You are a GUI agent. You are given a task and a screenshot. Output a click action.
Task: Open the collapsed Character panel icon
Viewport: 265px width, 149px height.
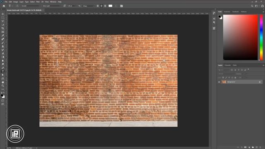214,19
